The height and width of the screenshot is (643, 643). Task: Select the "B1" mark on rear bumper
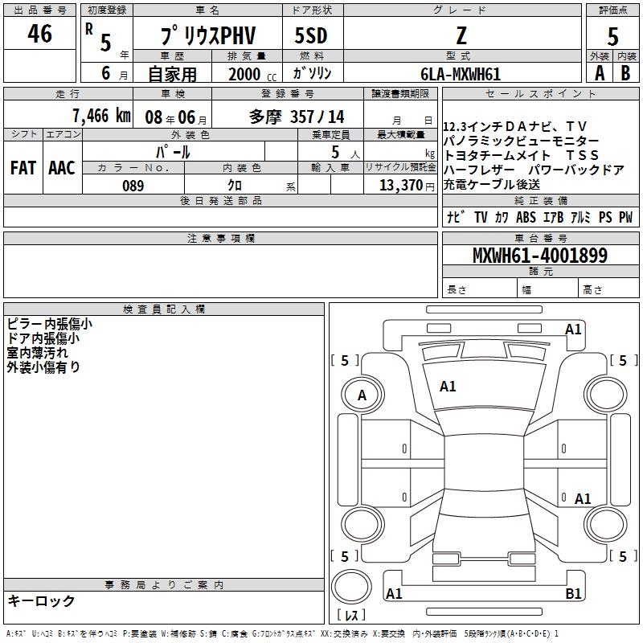tap(573, 594)
